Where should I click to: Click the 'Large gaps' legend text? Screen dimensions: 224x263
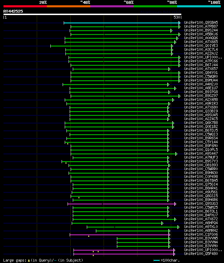pos(15,261)
